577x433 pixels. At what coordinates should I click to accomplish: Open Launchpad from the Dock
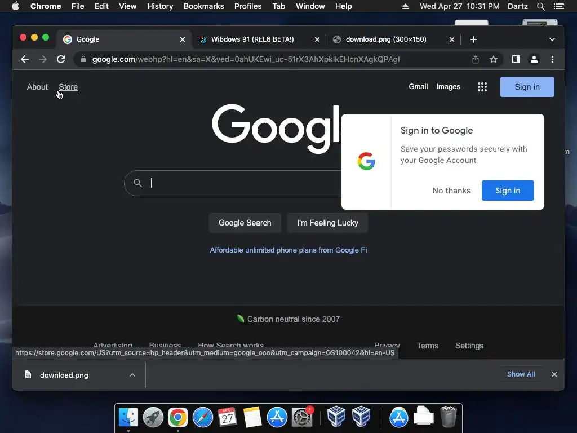[x=153, y=417]
